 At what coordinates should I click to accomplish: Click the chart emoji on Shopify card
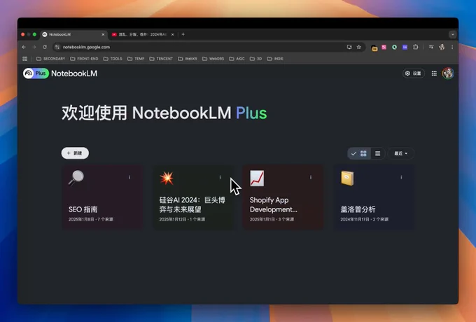(257, 178)
